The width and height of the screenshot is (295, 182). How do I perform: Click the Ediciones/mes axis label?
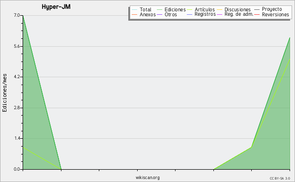point(4,93)
